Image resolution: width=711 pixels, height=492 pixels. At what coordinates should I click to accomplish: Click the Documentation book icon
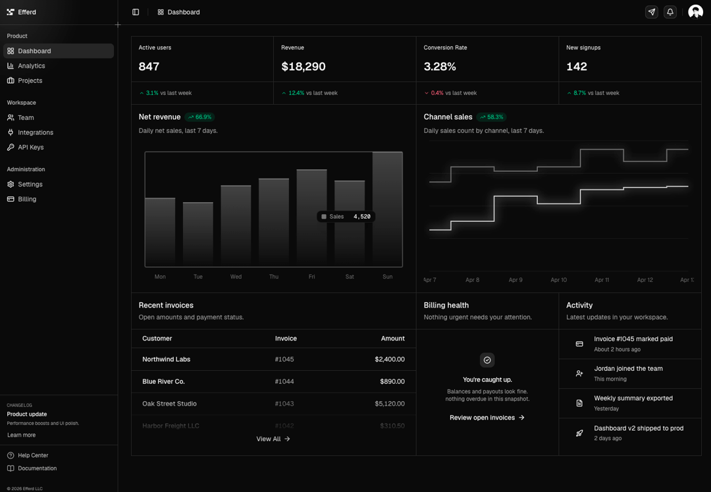tap(11, 468)
